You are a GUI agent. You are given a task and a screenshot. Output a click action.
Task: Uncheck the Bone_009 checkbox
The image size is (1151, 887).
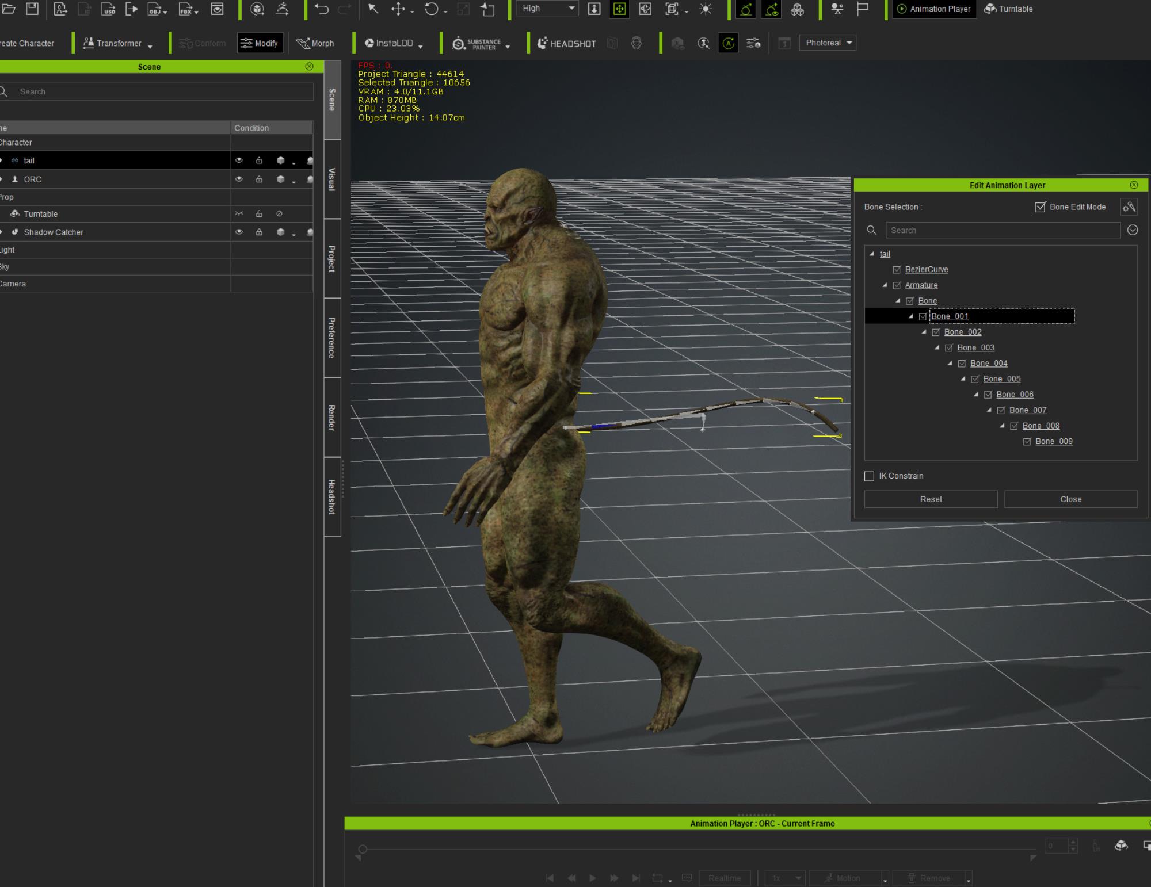1027,442
